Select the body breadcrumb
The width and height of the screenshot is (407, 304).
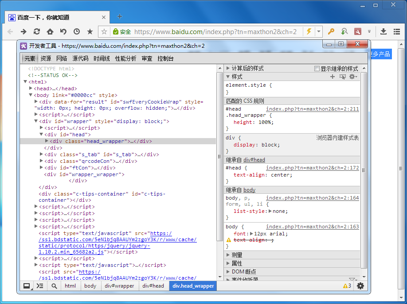tap(90, 286)
